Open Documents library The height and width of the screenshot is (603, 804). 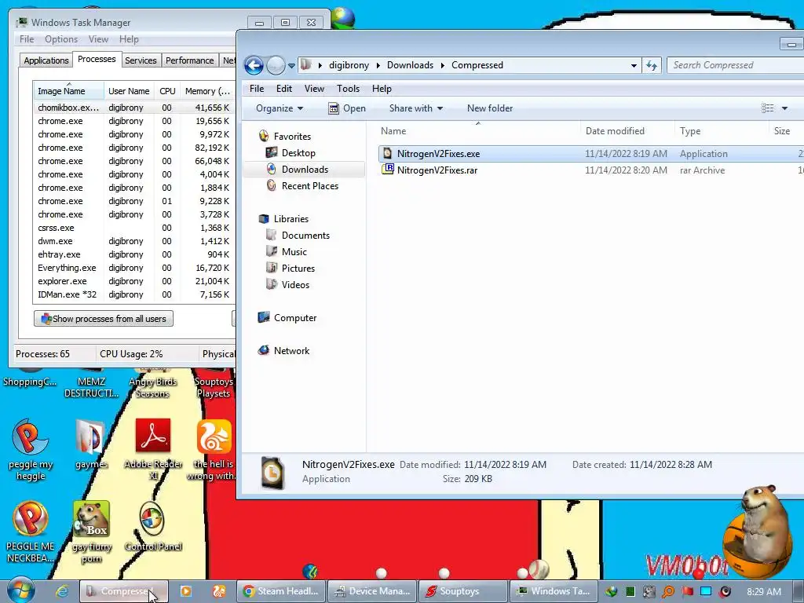pos(305,236)
